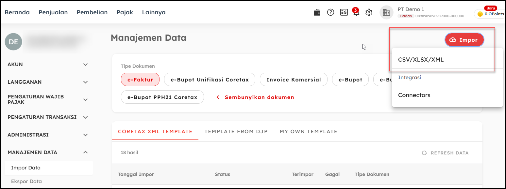Select e-Bupot Unifikasi Coretax chip
The width and height of the screenshot is (506, 189).
click(210, 80)
